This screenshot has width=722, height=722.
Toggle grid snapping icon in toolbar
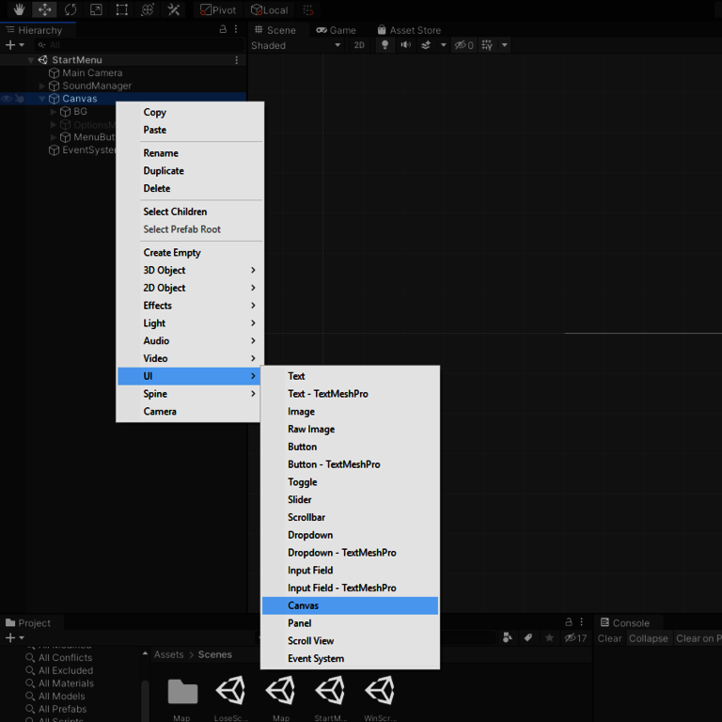[308, 10]
